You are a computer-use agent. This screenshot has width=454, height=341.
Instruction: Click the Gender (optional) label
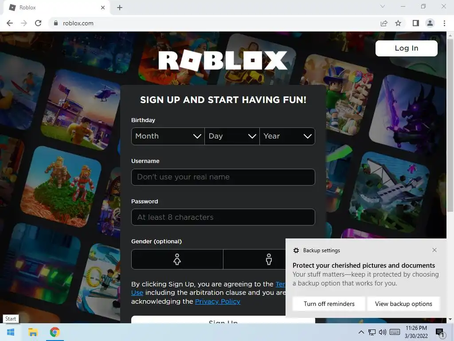tap(157, 241)
